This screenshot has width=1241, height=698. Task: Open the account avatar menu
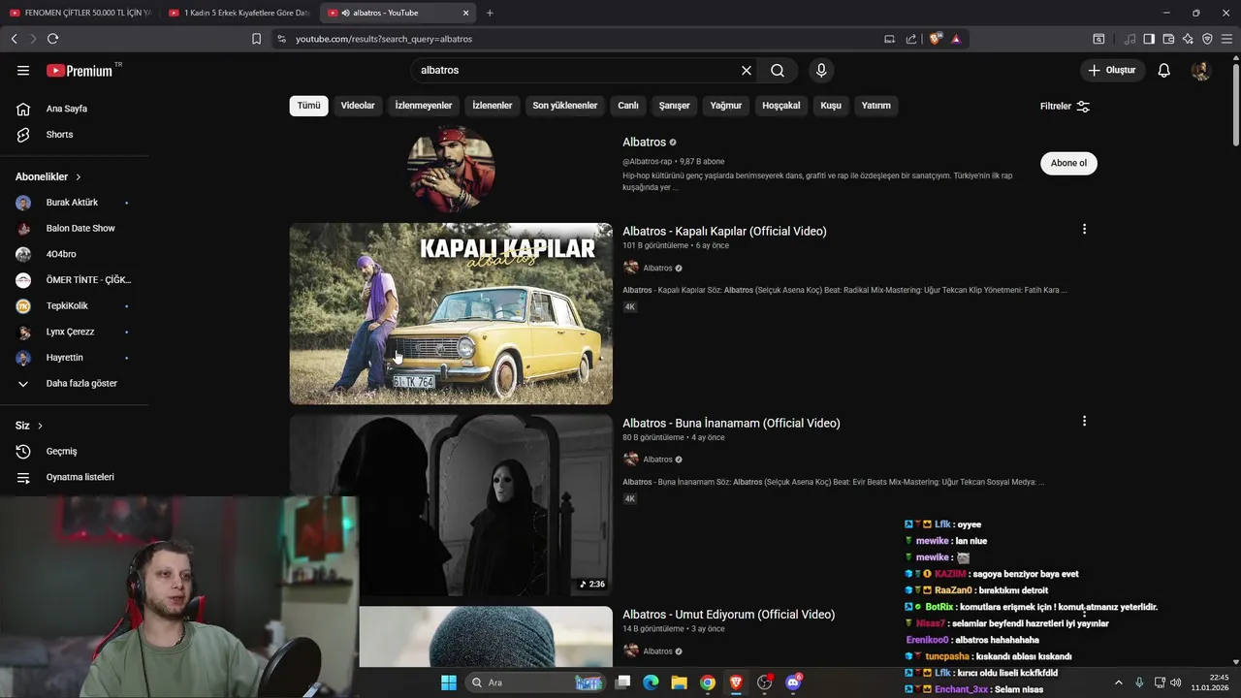1200,71
